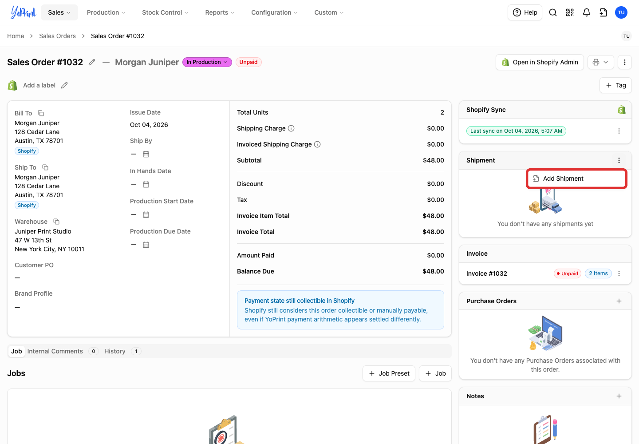
Task: Click the Add a label text
Action: click(39, 85)
